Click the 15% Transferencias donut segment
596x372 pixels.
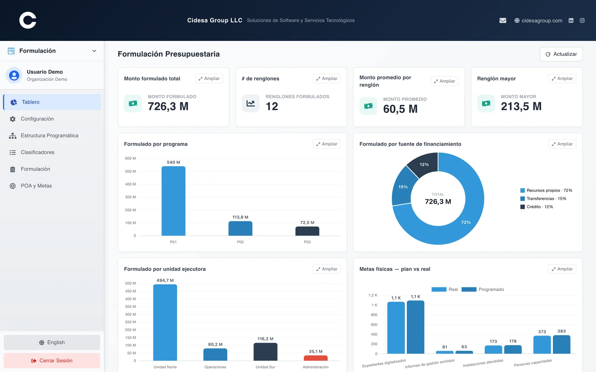(403, 187)
